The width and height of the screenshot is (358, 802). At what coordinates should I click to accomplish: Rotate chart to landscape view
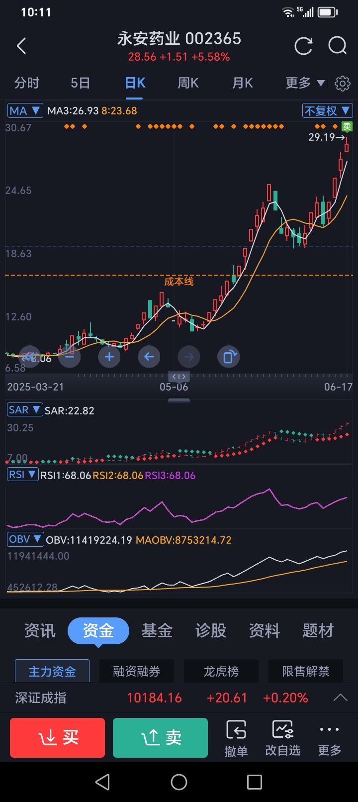click(229, 357)
